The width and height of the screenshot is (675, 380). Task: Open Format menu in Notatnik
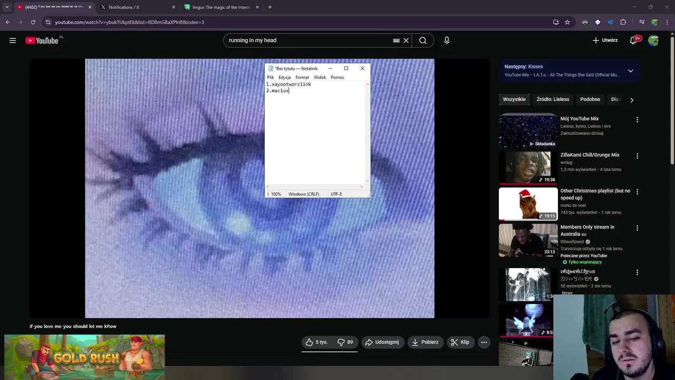tap(302, 77)
